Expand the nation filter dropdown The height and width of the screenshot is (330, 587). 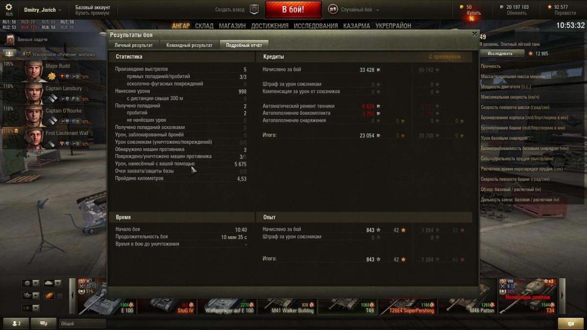tap(30, 283)
